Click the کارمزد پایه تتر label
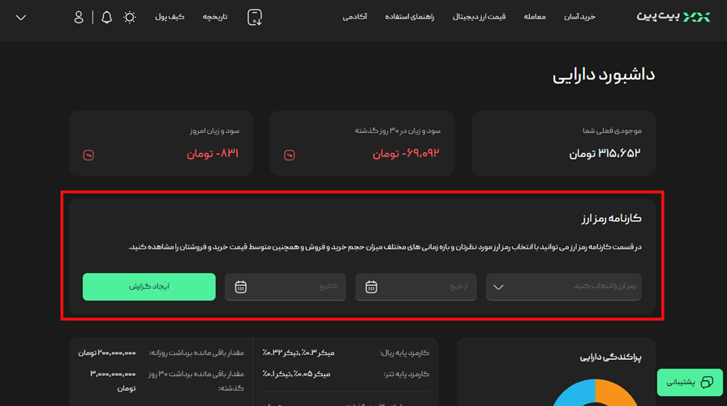Viewport: 727px width, 406px height. (407, 374)
